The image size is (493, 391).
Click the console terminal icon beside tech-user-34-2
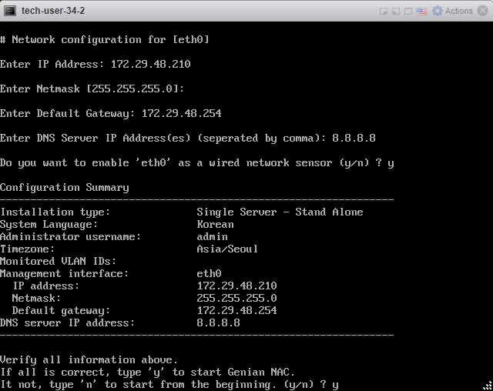click(x=8, y=11)
